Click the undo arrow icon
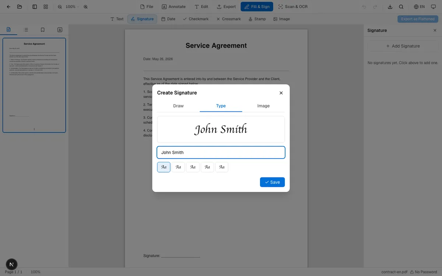This screenshot has height=276, width=442. tap(364, 7)
